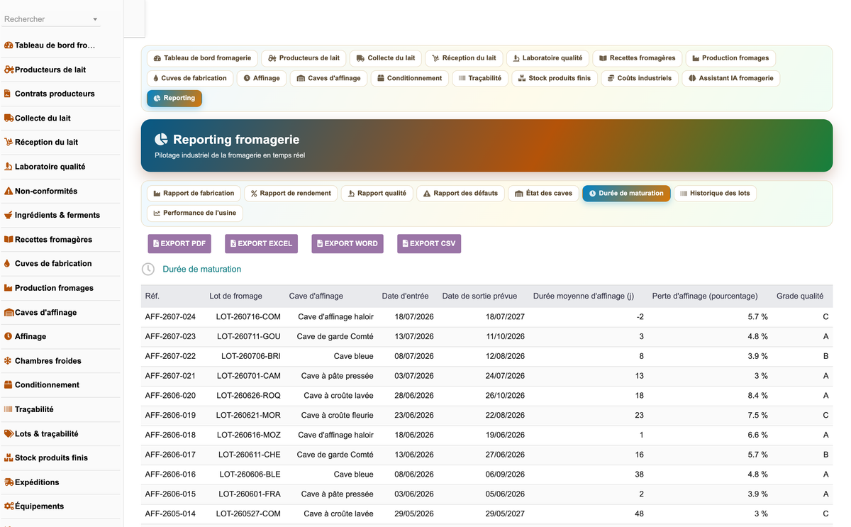This screenshot has height=527, width=851.
Task: Click the tractor icon beside Producteurs de lait in sidebar
Action: [x=9, y=70]
